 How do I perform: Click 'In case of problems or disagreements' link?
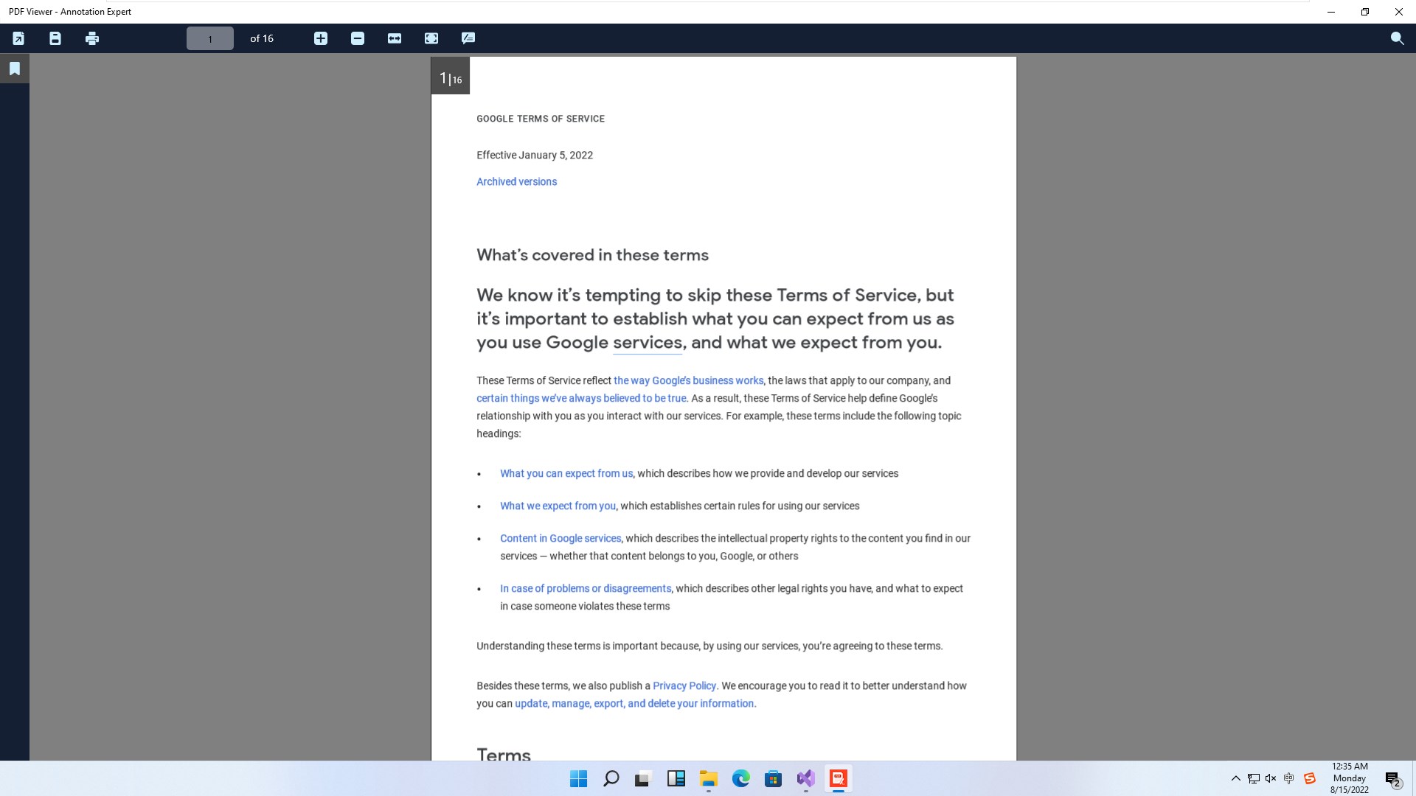click(x=585, y=589)
